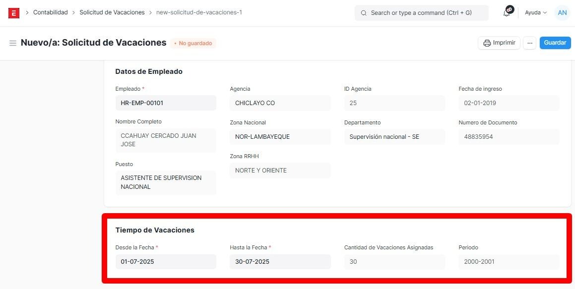Click the Periodo field 2000-2001
Screen dimensions: 575x289
509,262
